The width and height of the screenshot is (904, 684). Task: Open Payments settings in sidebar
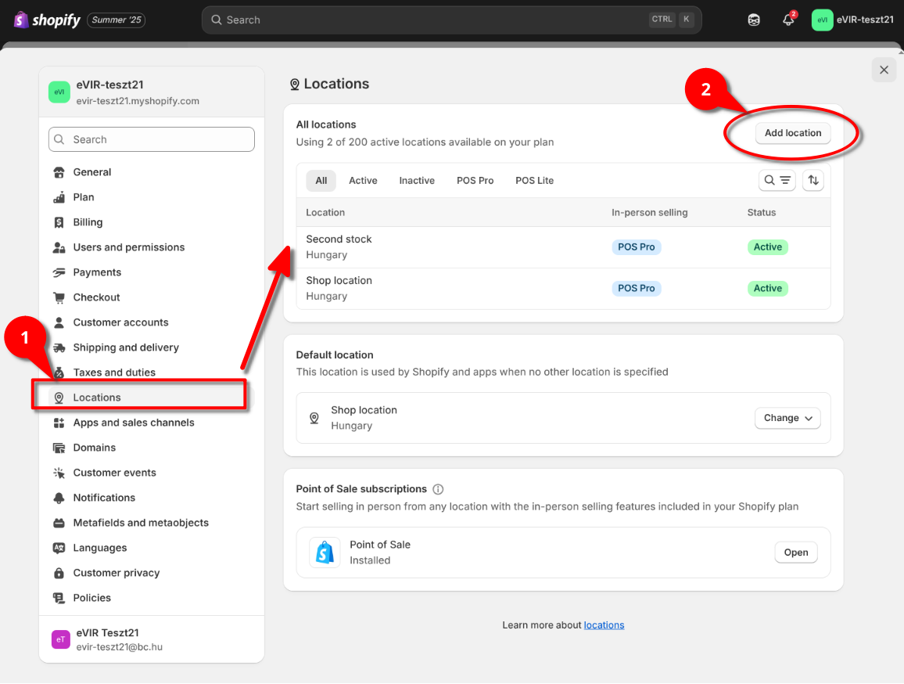[x=97, y=272]
